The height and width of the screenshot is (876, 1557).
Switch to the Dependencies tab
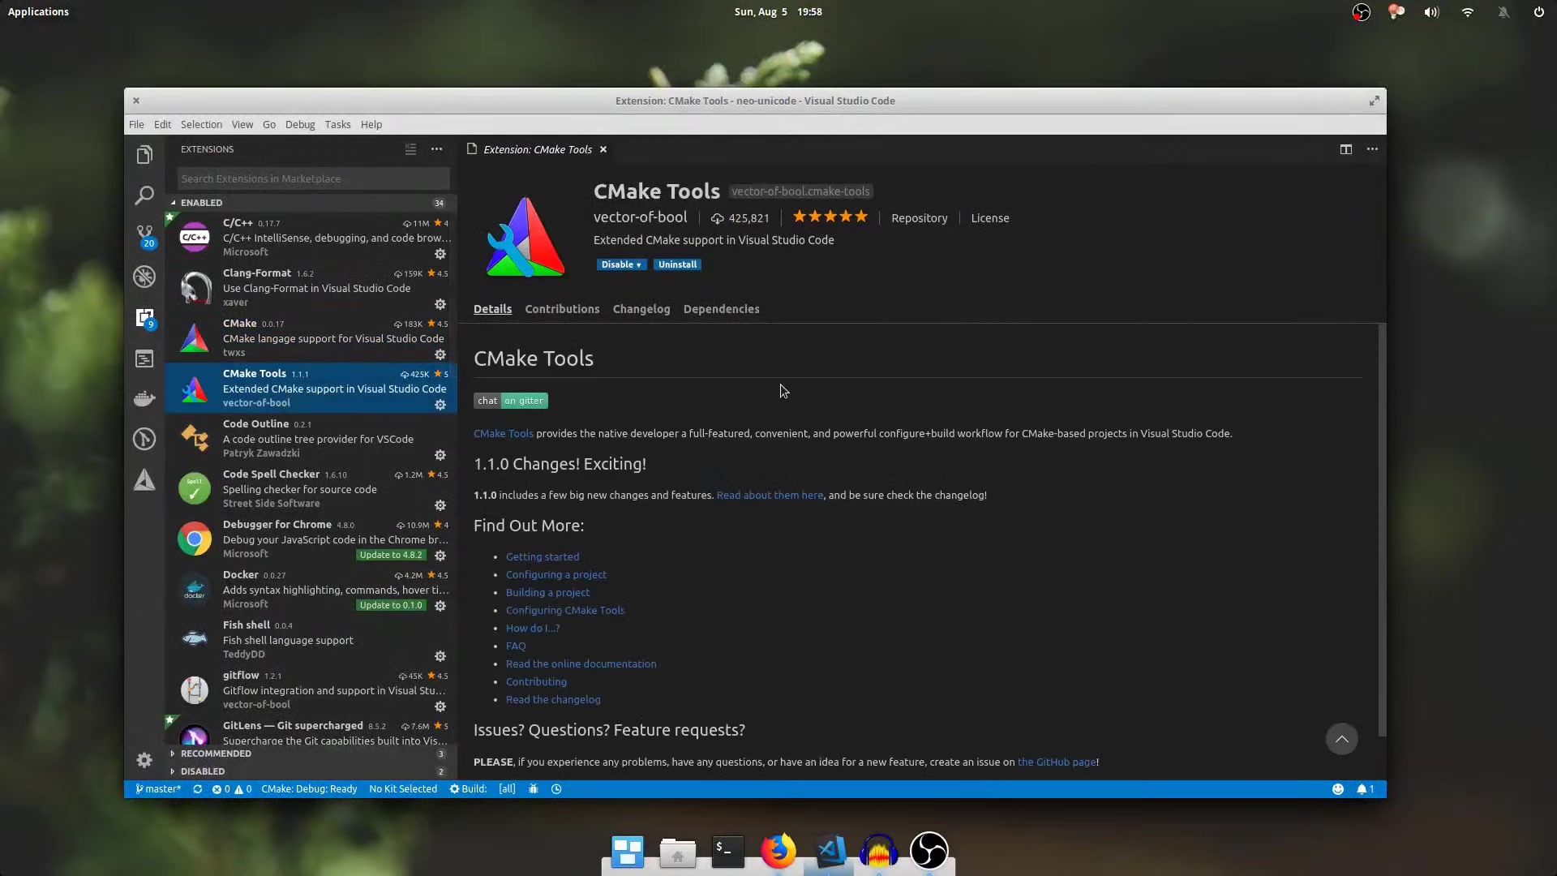pos(722,309)
